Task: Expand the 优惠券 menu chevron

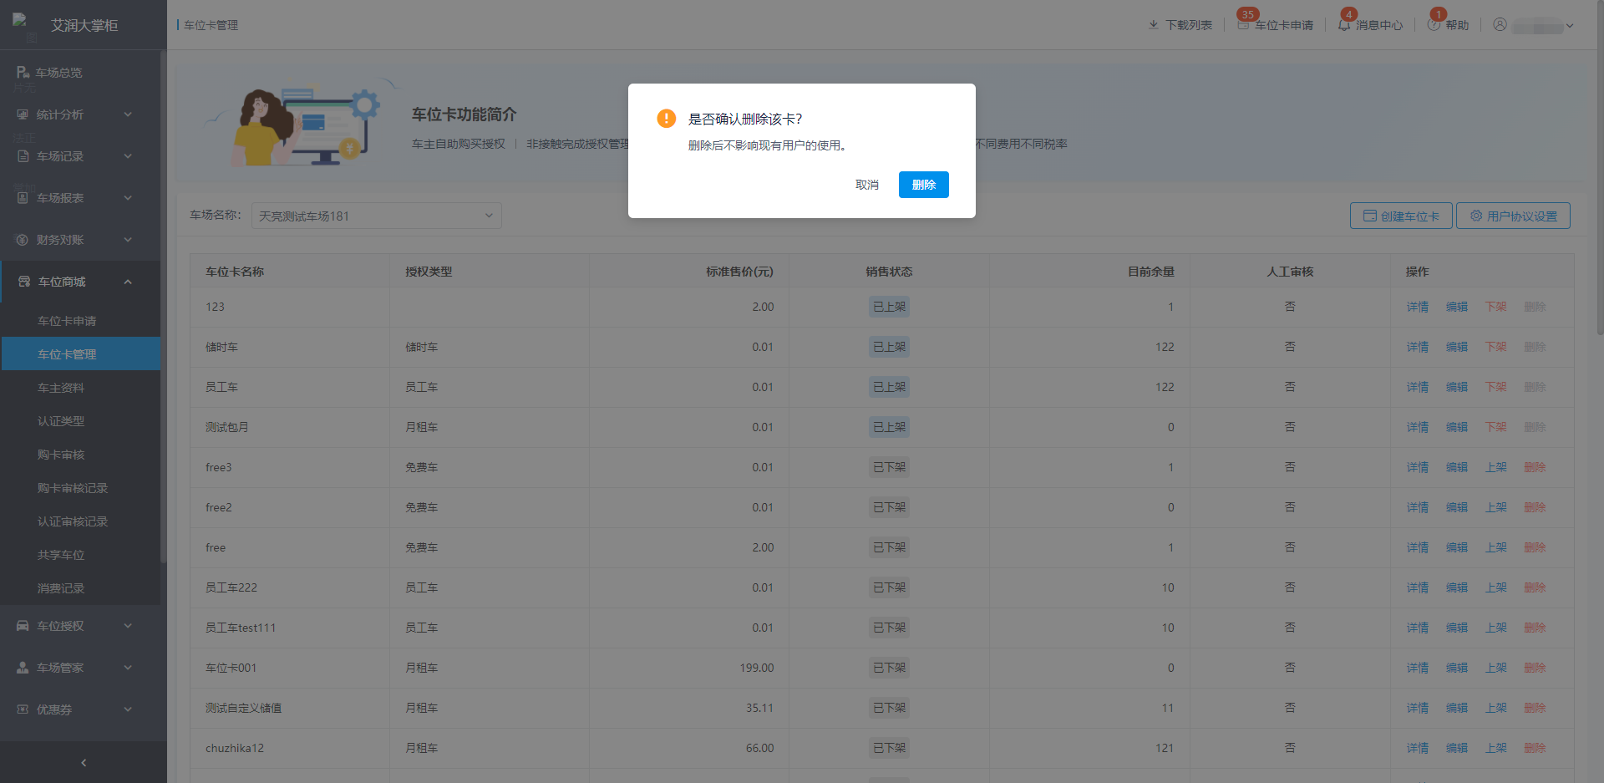Action: tap(128, 709)
